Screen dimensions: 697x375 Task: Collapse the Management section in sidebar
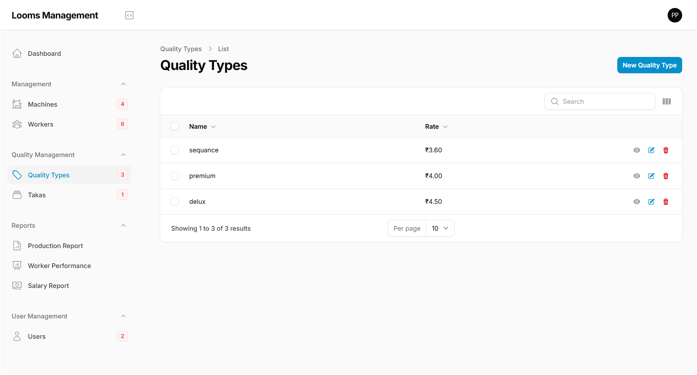pyautogui.click(x=123, y=84)
